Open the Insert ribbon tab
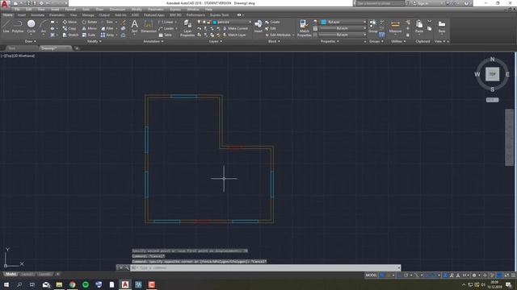The height and width of the screenshot is (290, 517). pos(22,15)
